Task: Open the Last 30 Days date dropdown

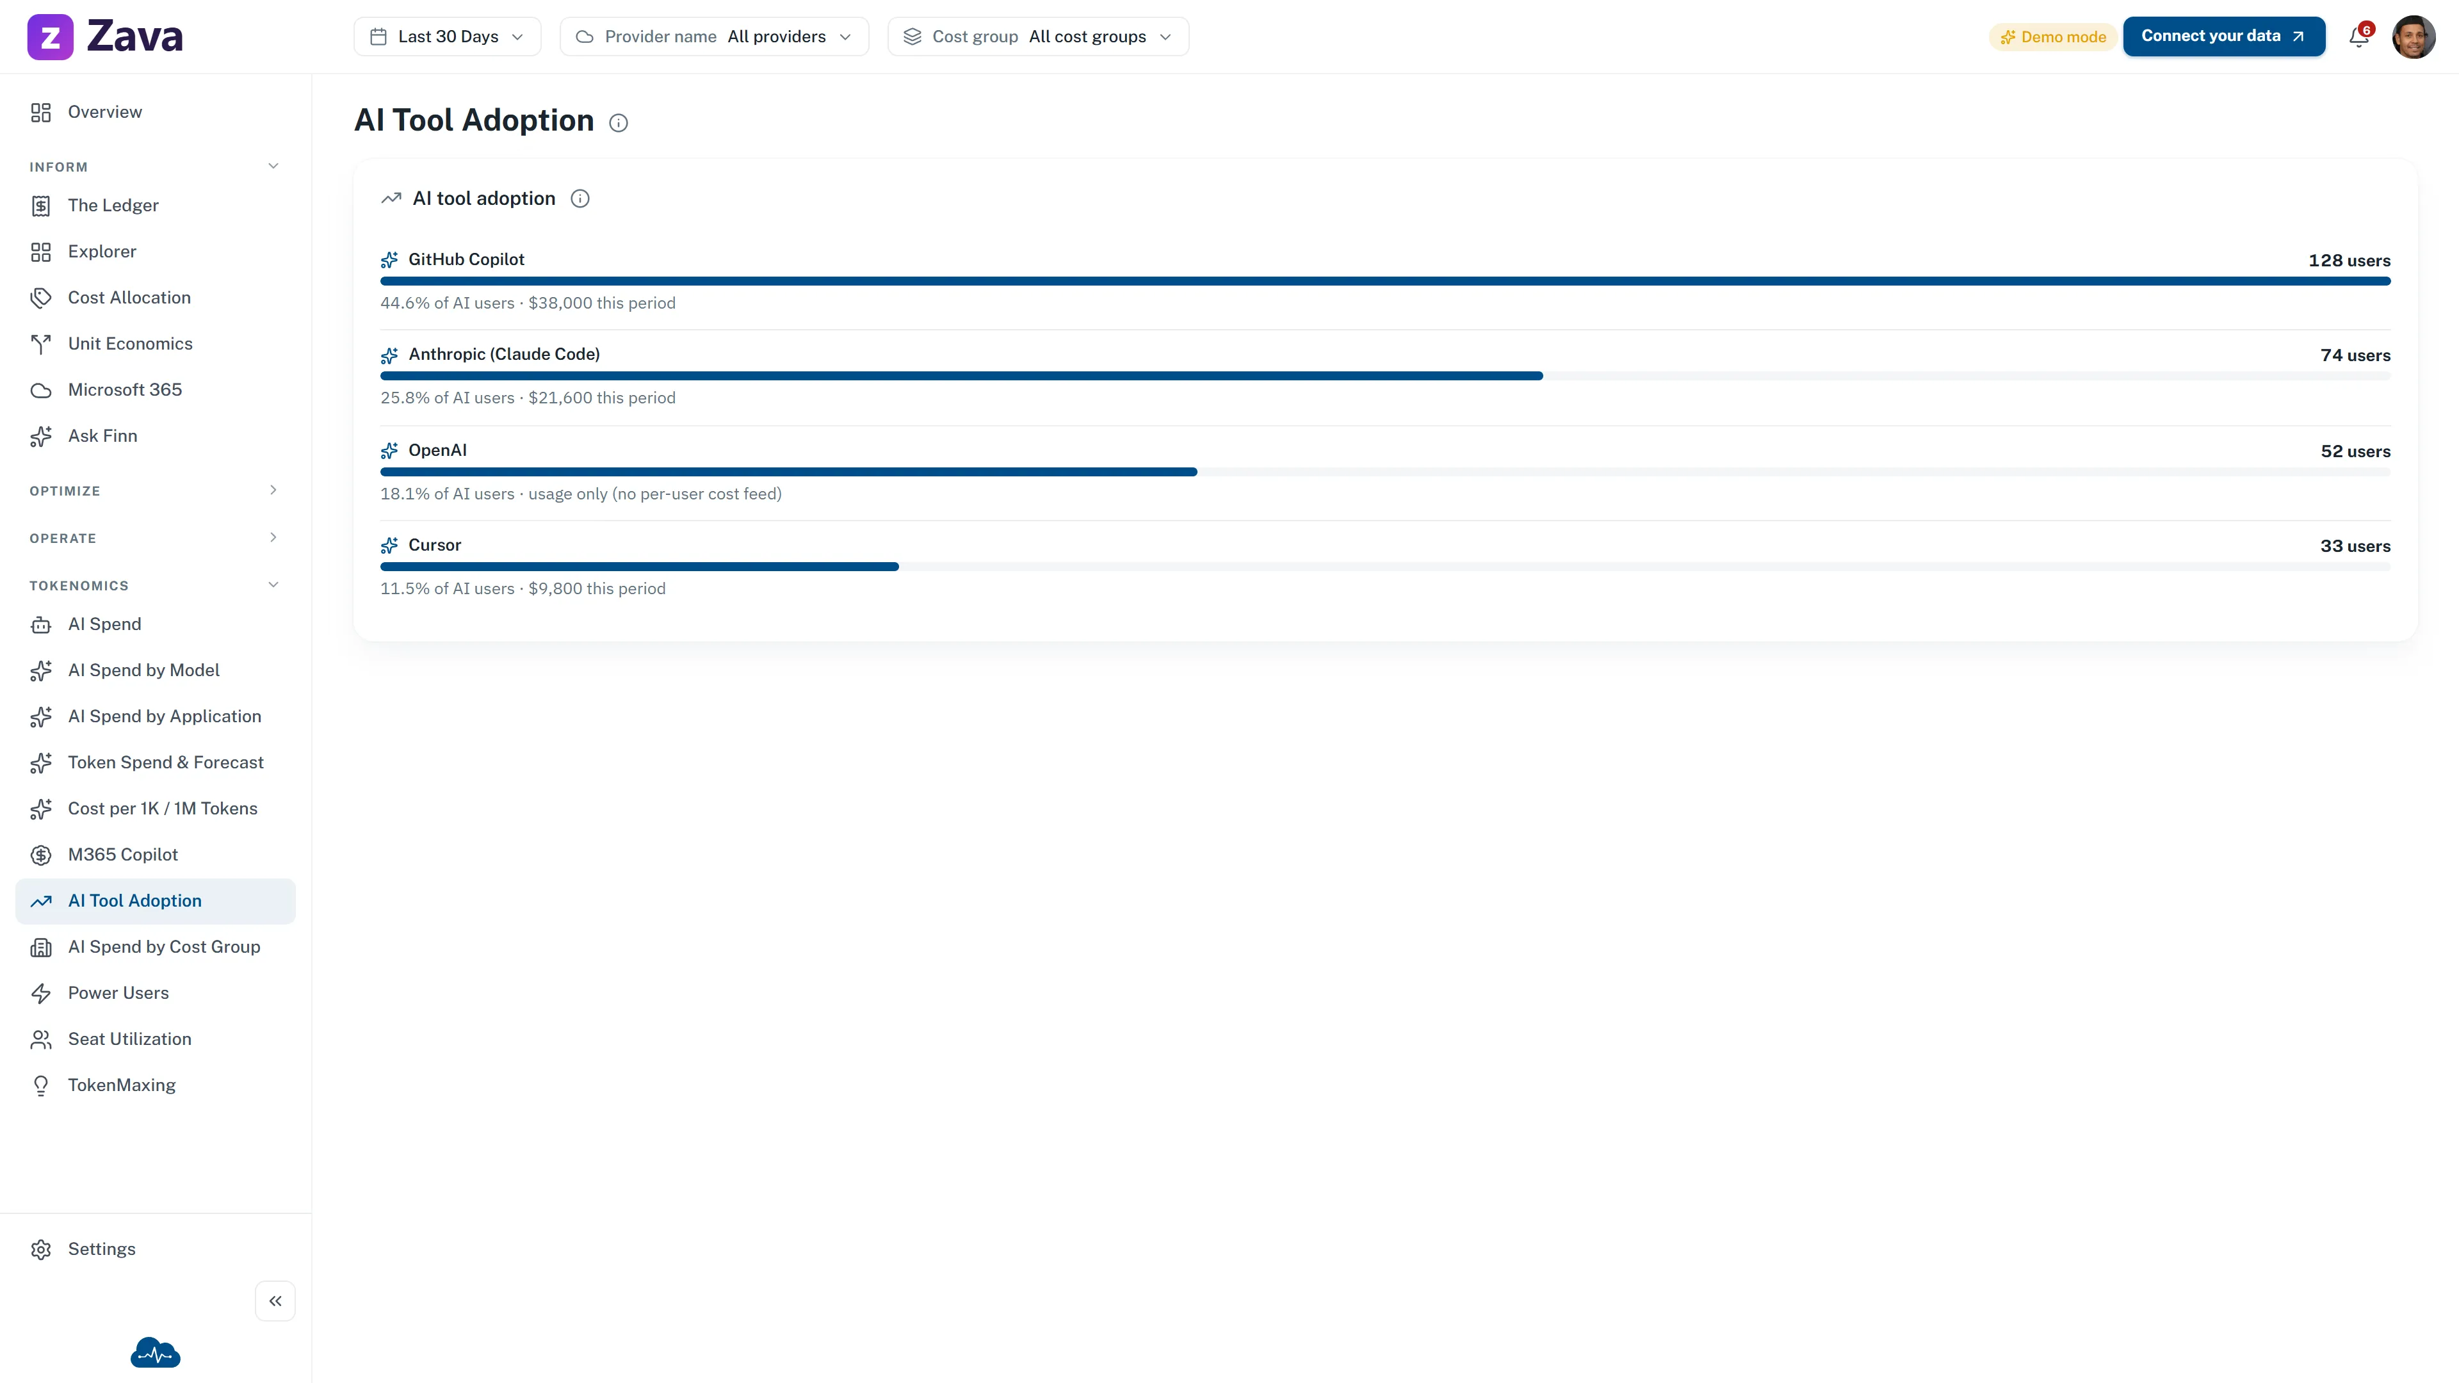Action: [x=447, y=36]
